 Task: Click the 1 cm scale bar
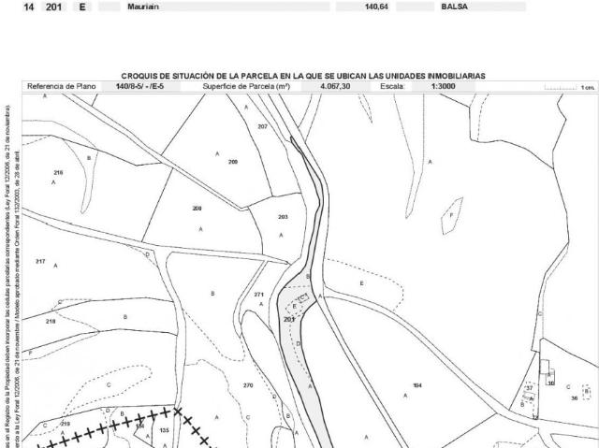[x=569, y=87]
